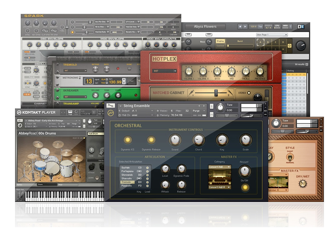Open the Mod Del Rate dropdown in Spark
Screen dimensions: 333x232
[x=102, y=32]
